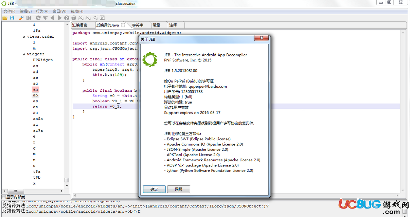Select class au in the tree
The image size is (412, 217).
click(x=36, y=113)
